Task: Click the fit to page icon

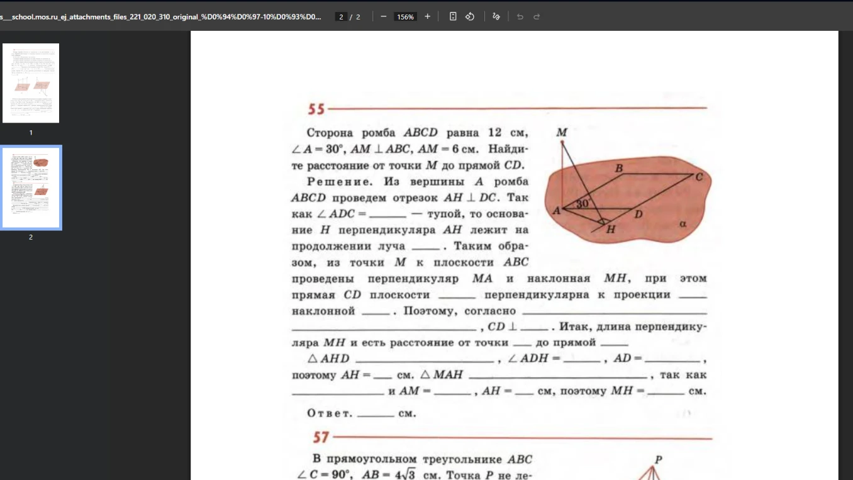Action: click(453, 17)
